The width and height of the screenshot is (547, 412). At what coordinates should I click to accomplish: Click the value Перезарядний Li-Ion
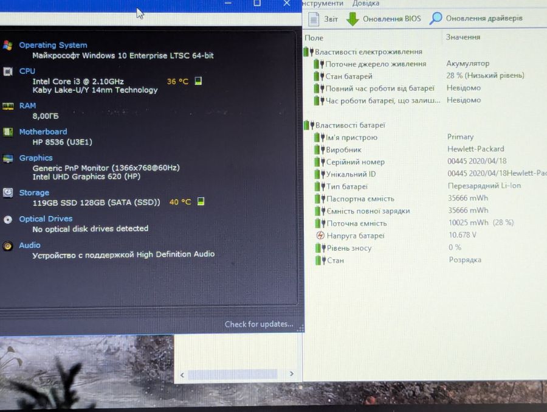[484, 186]
